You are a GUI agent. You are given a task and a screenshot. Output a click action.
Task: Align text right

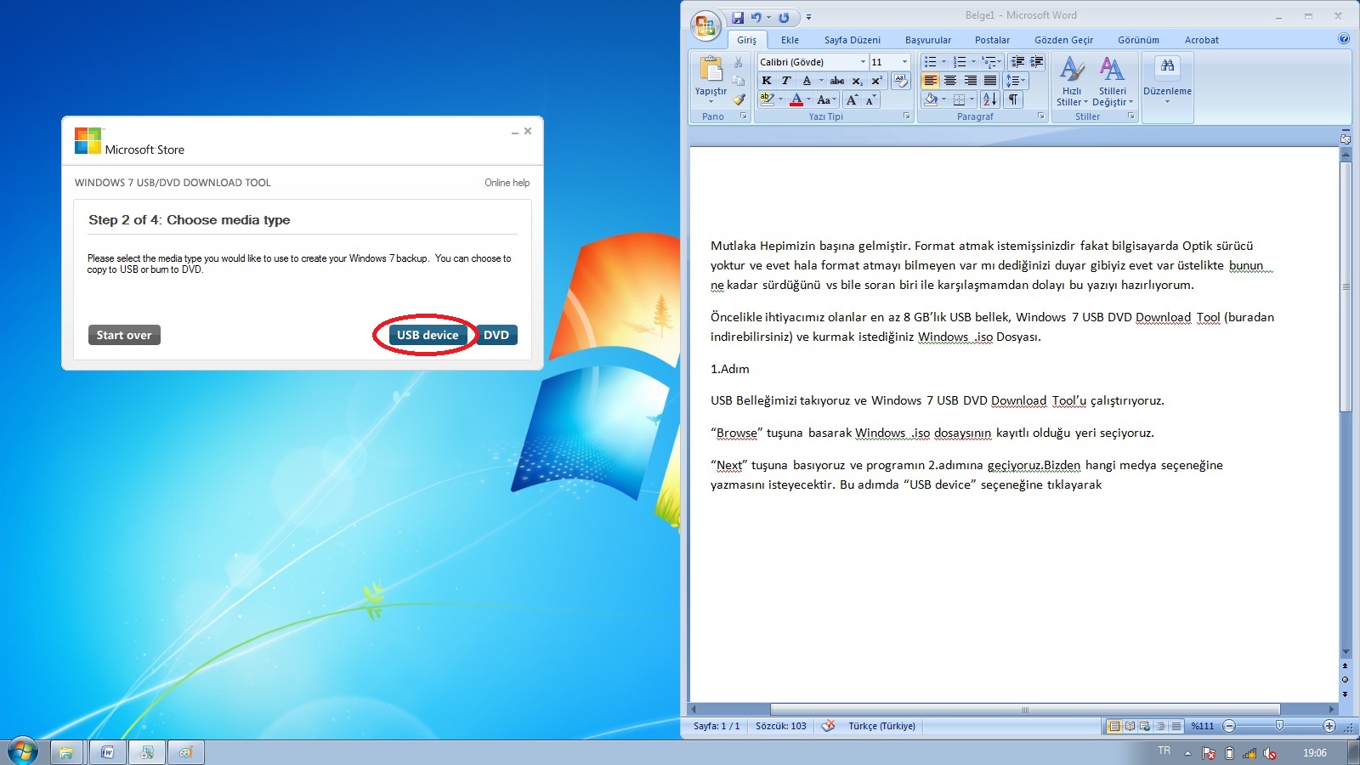click(x=971, y=81)
